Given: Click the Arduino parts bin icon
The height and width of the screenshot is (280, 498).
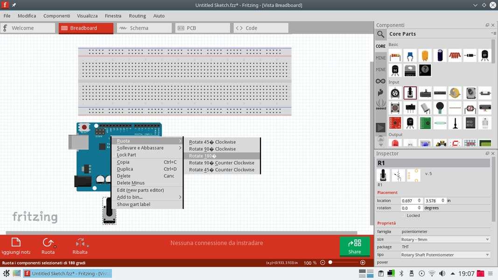Looking at the screenshot, I should click(381, 81).
